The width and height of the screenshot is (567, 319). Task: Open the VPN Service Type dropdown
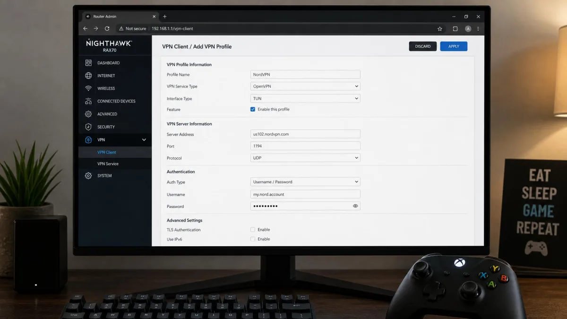pos(305,86)
